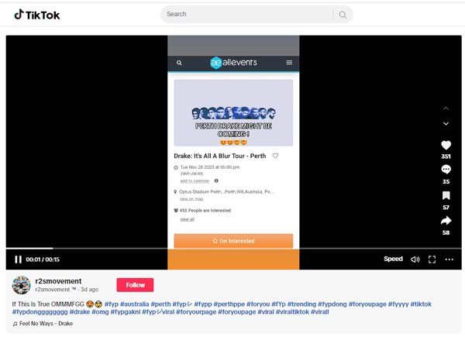
Task: Open the Speed playback menu
Action: coord(393,260)
